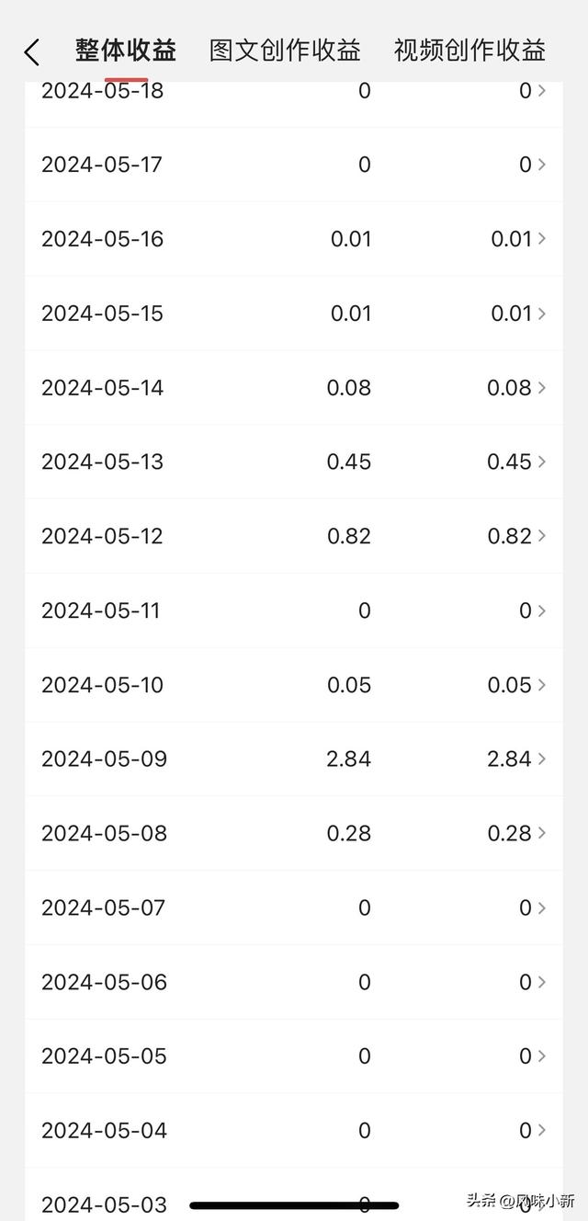Switch to 图文创作收益 tab

click(x=285, y=50)
